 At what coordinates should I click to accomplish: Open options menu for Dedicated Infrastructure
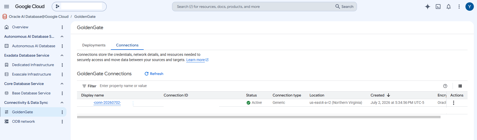(62, 65)
